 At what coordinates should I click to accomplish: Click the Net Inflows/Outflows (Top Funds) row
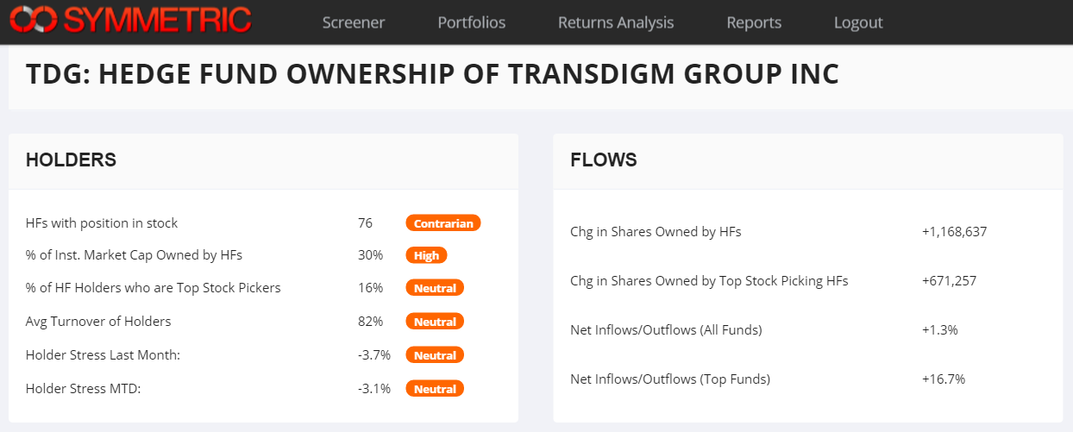[x=807, y=379]
